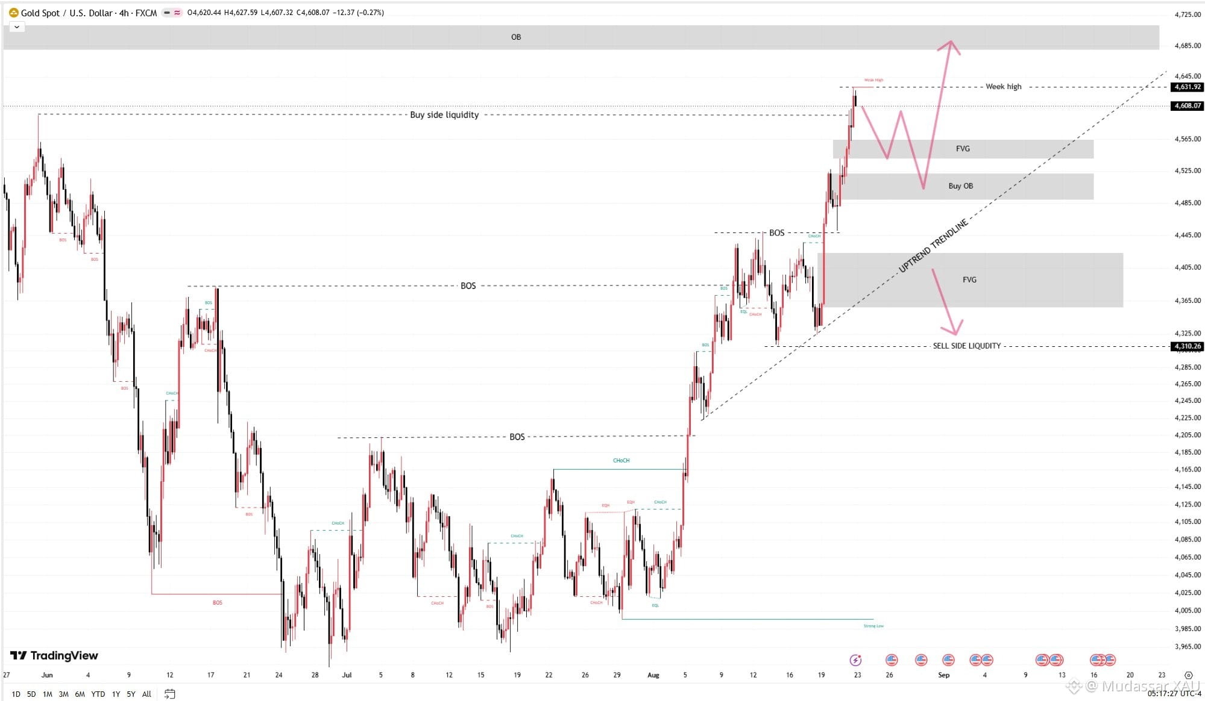1205x701 pixels.
Task: Click the Jun date label on time axis
Action: pos(47,675)
